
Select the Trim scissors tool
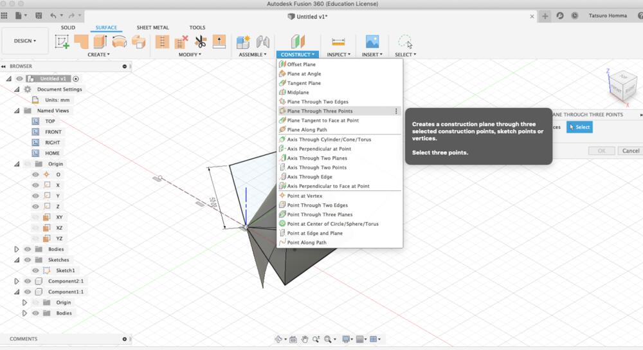click(201, 41)
